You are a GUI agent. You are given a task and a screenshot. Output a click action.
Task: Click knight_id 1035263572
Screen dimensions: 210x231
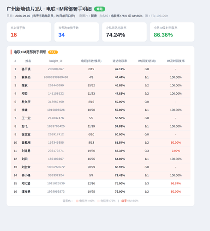click(56, 167)
